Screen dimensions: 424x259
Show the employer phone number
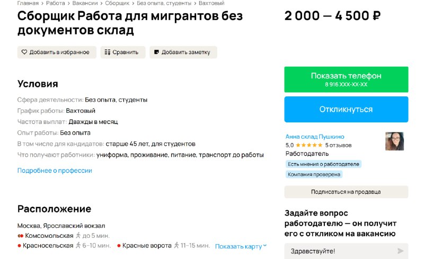(x=346, y=79)
